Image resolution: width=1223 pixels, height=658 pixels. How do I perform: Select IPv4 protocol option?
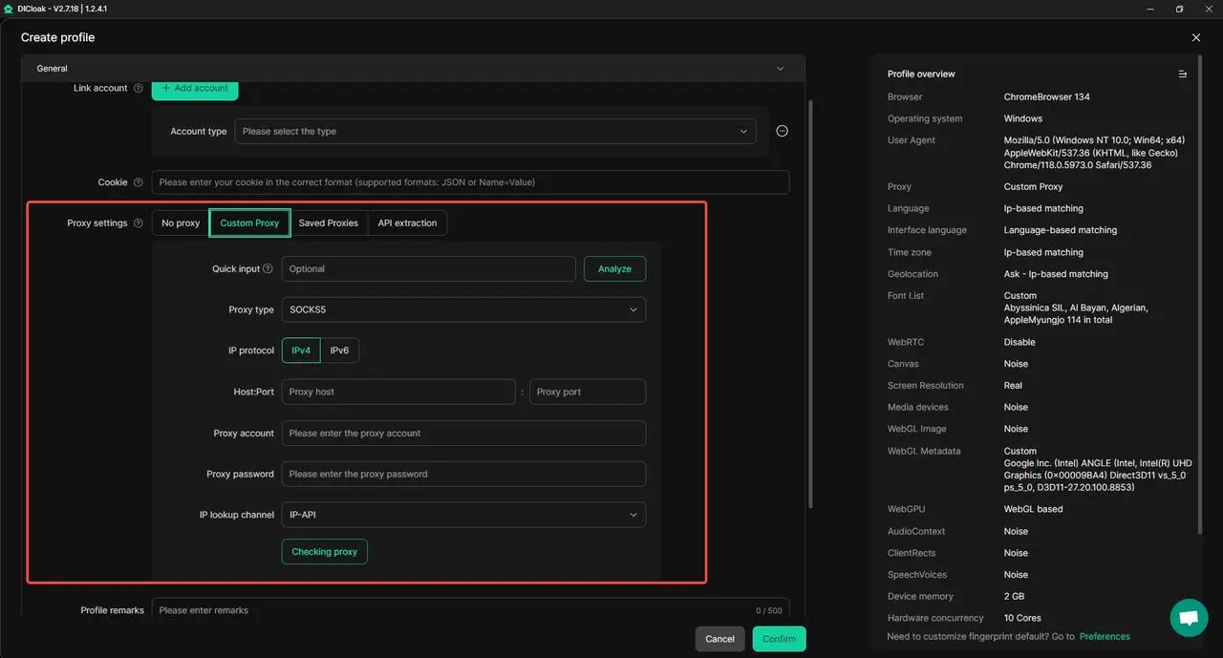(301, 350)
